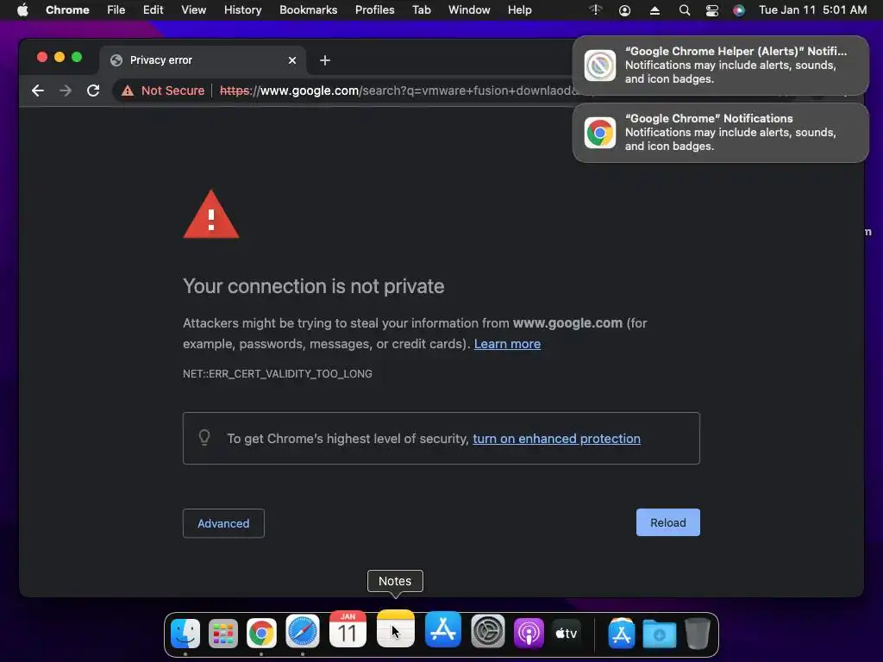Open the Bookmarks menu
The height and width of the screenshot is (662, 883).
point(309,10)
